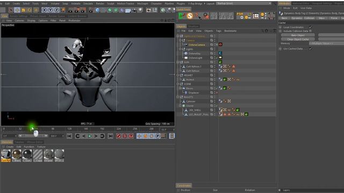Open the Tags menu in Object Manager
344x193 pixels.
[219, 31]
